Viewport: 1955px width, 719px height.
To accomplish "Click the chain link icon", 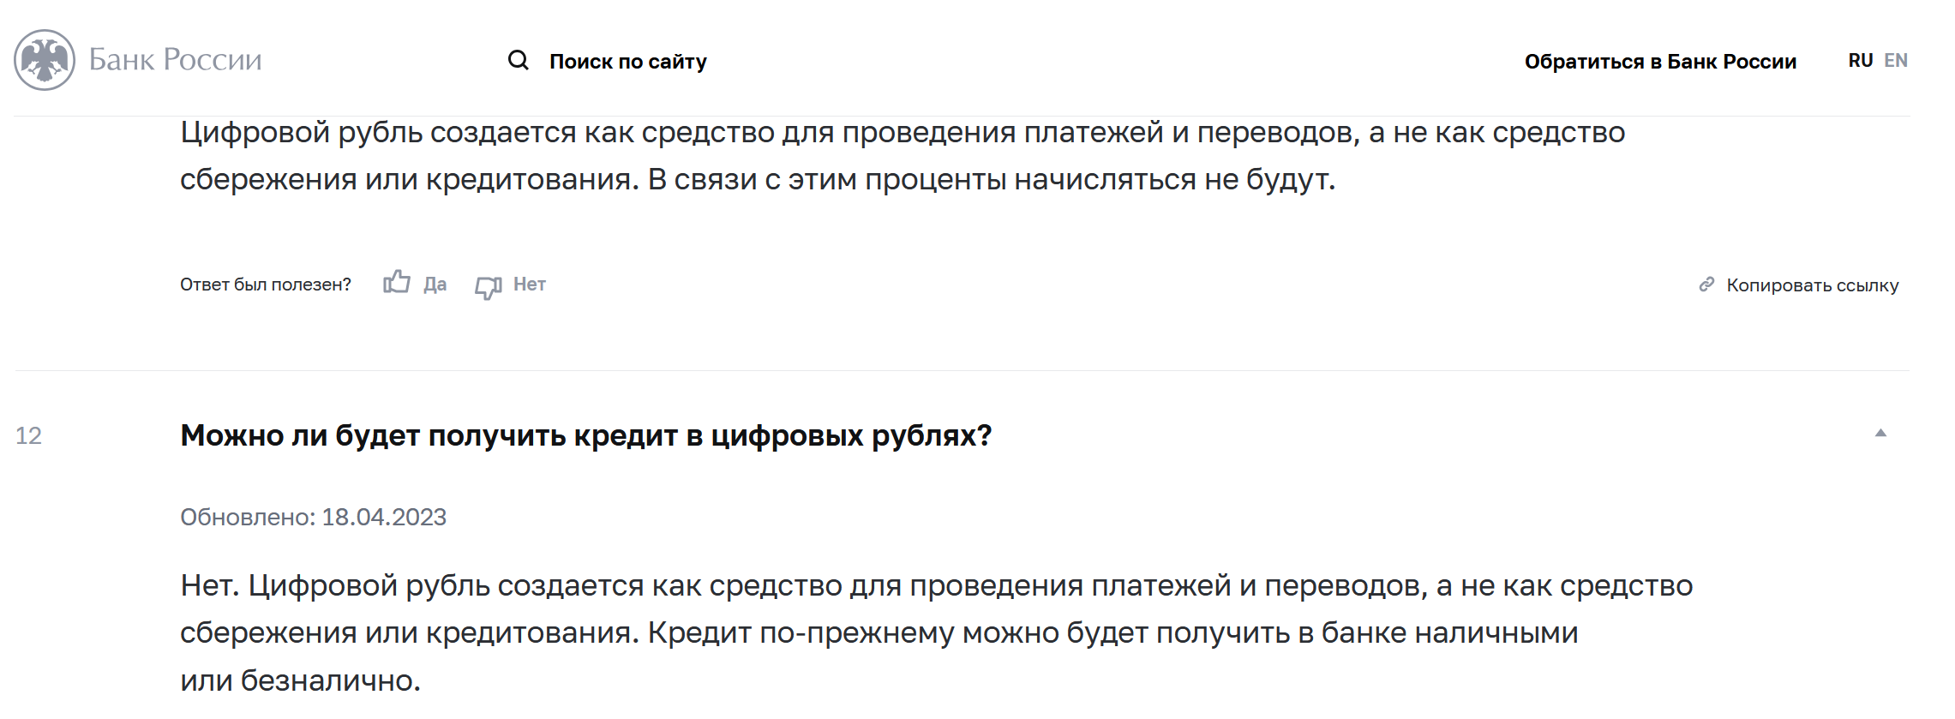I will point(1706,284).
